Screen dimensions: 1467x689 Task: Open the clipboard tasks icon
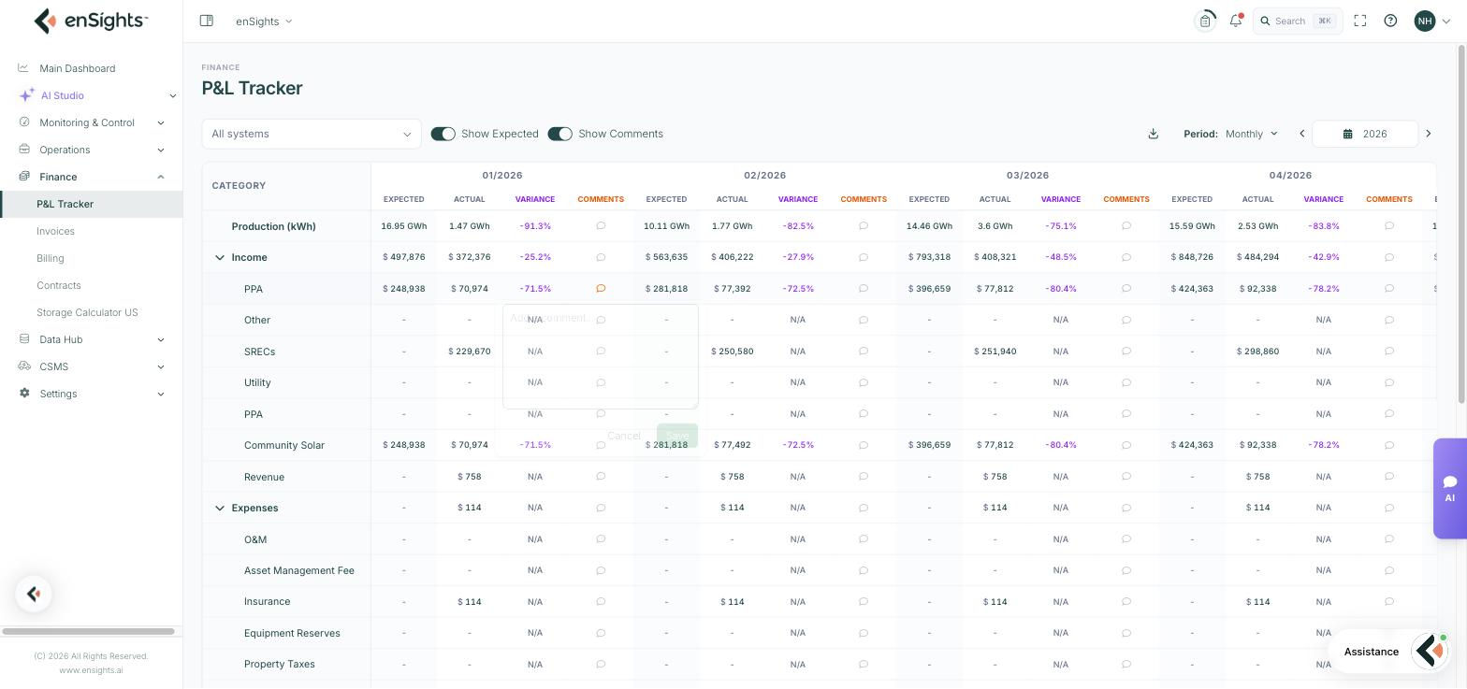tap(1206, 21)
